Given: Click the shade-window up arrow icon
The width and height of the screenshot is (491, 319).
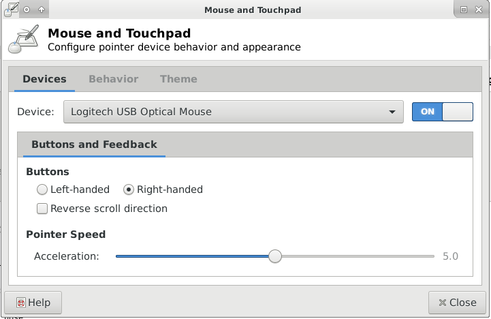Looking at the screenshot, I should pyautogui.click(x=42, y=10).
